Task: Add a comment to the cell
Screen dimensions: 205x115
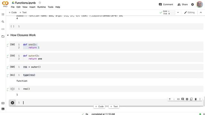Action: click(x=183, y=99)
